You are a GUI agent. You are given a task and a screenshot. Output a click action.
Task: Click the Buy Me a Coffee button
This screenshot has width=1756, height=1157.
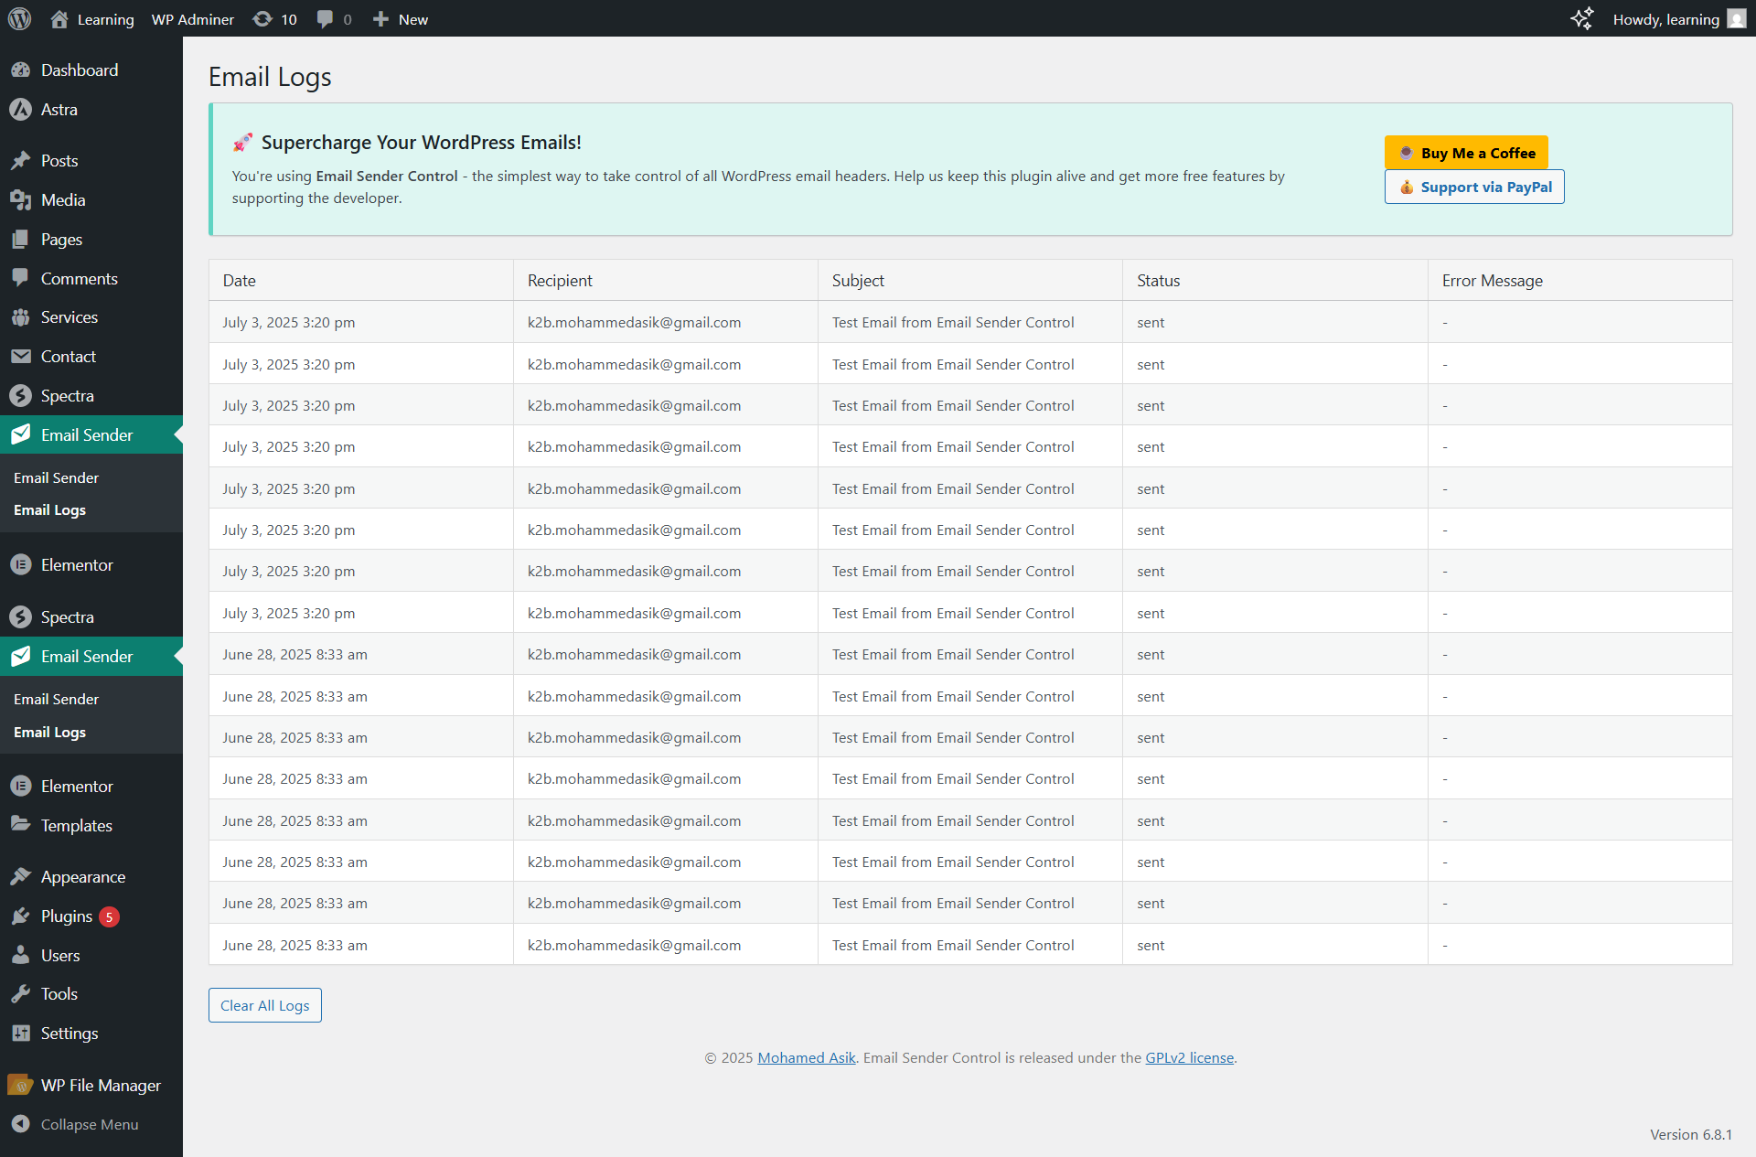1466,153
